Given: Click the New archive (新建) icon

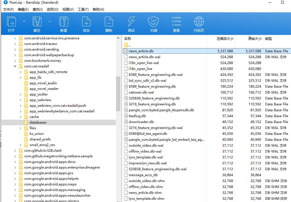Looking at the screenshot, I should (x=64, y=22).
